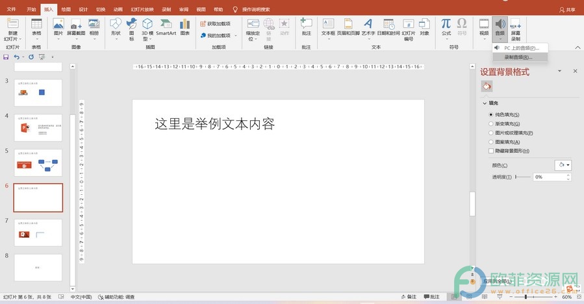Click the Video (视频) icon
The height and width of the screenshot is (304, 584).
484,23
